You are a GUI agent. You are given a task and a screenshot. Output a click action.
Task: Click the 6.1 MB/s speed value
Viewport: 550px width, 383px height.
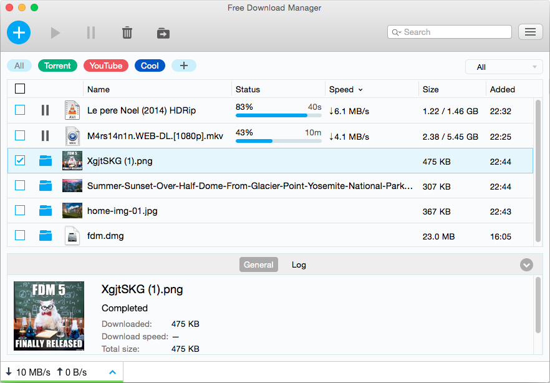pos(349,111)
